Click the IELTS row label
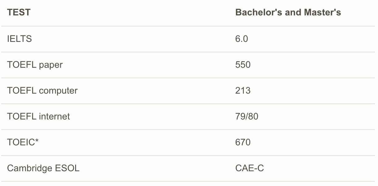This screenshot has height=186, width=378. (19, 39)
